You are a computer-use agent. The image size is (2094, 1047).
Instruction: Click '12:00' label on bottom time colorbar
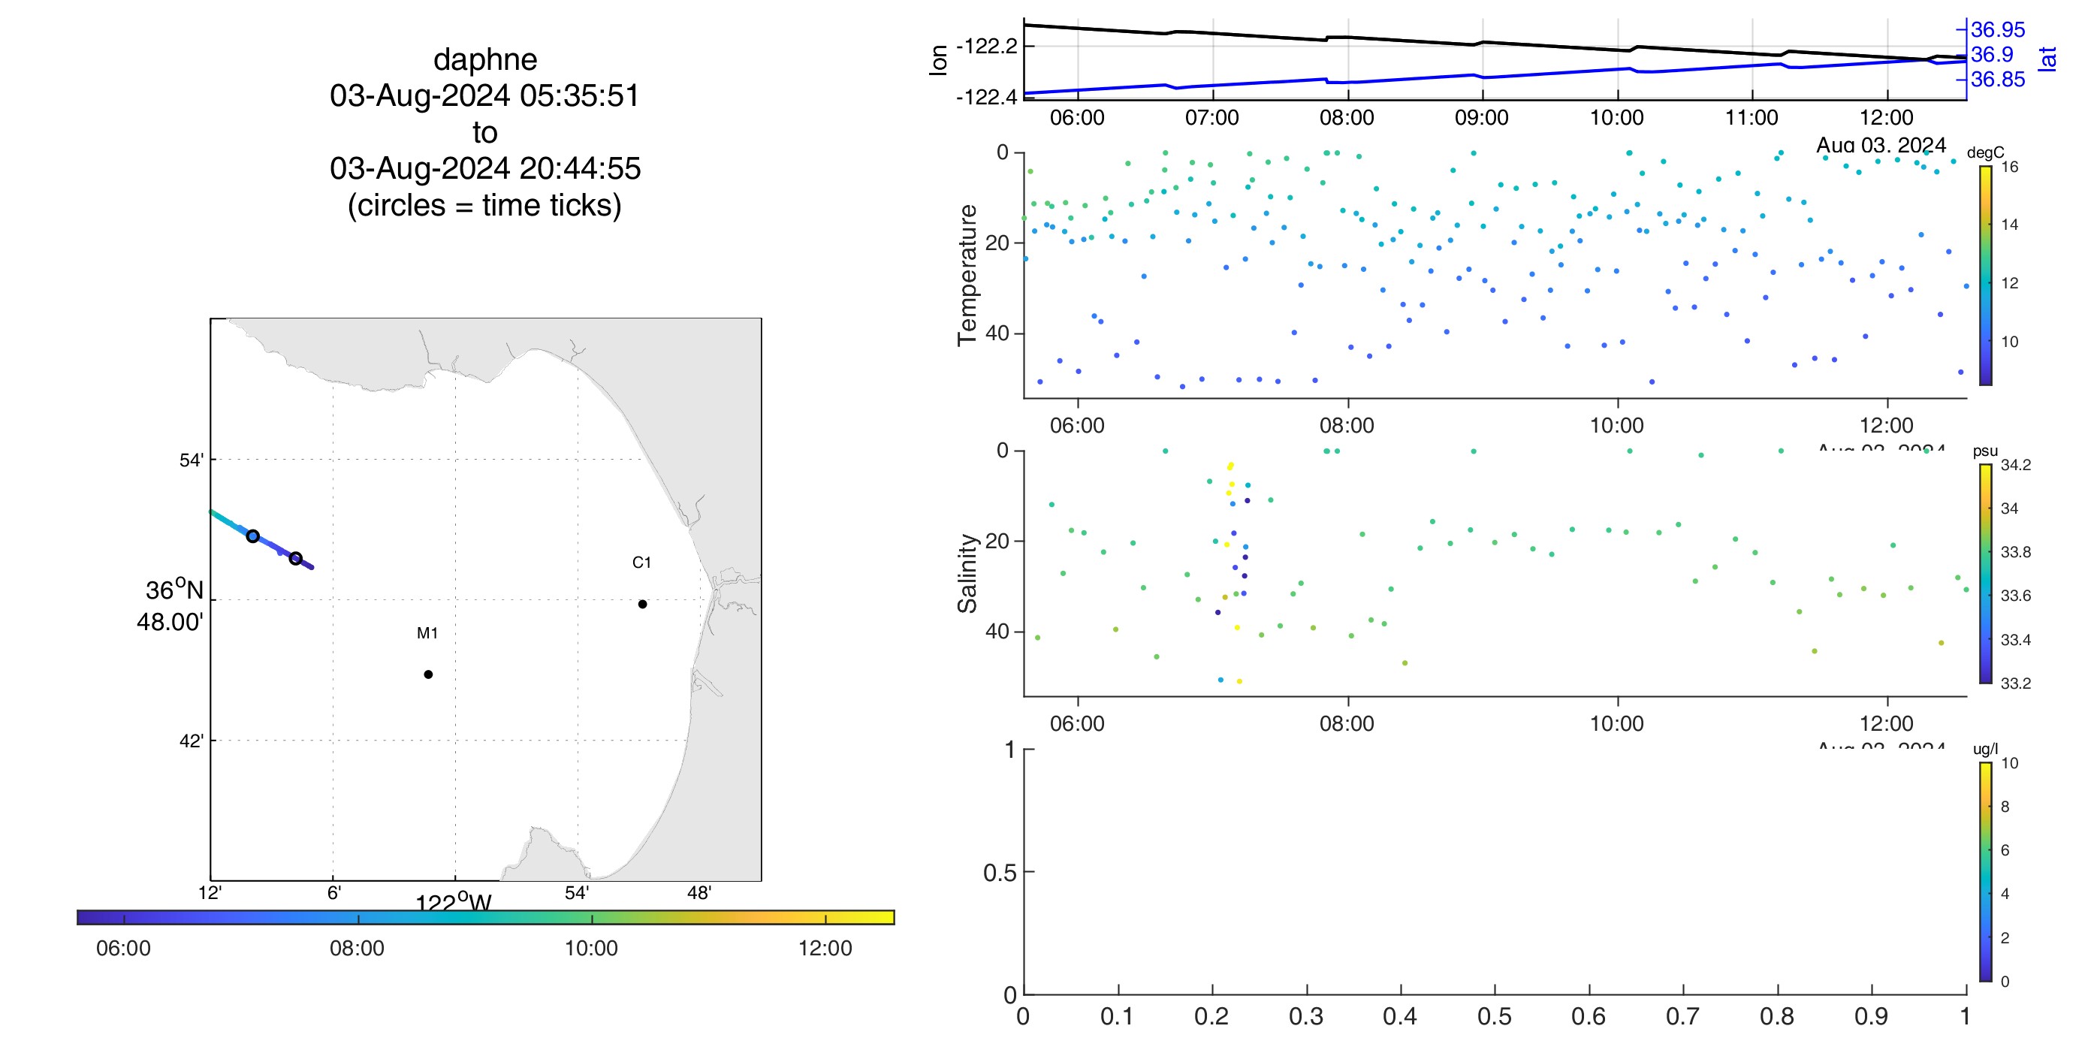[x=825, y=949]
